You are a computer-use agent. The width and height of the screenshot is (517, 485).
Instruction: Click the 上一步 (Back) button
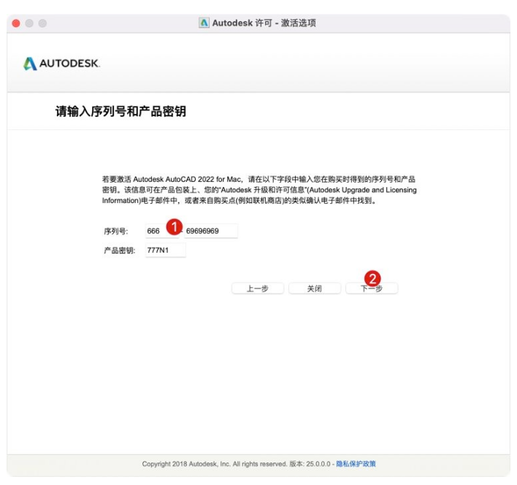pyautogui.click(x=258, y=289)
